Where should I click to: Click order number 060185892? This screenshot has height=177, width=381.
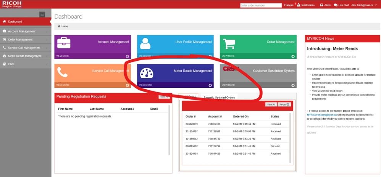pyautogui.click(x=192, y=146)
